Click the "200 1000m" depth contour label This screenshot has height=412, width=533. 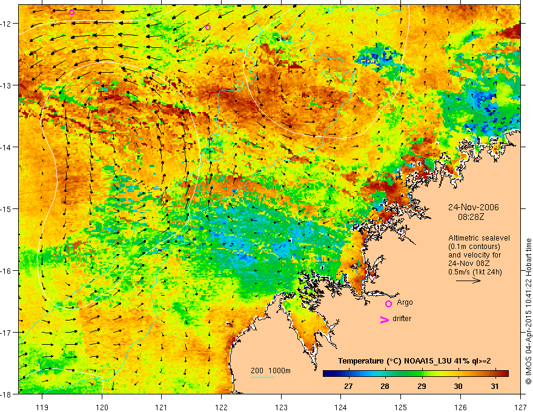[x=271, y=371]
